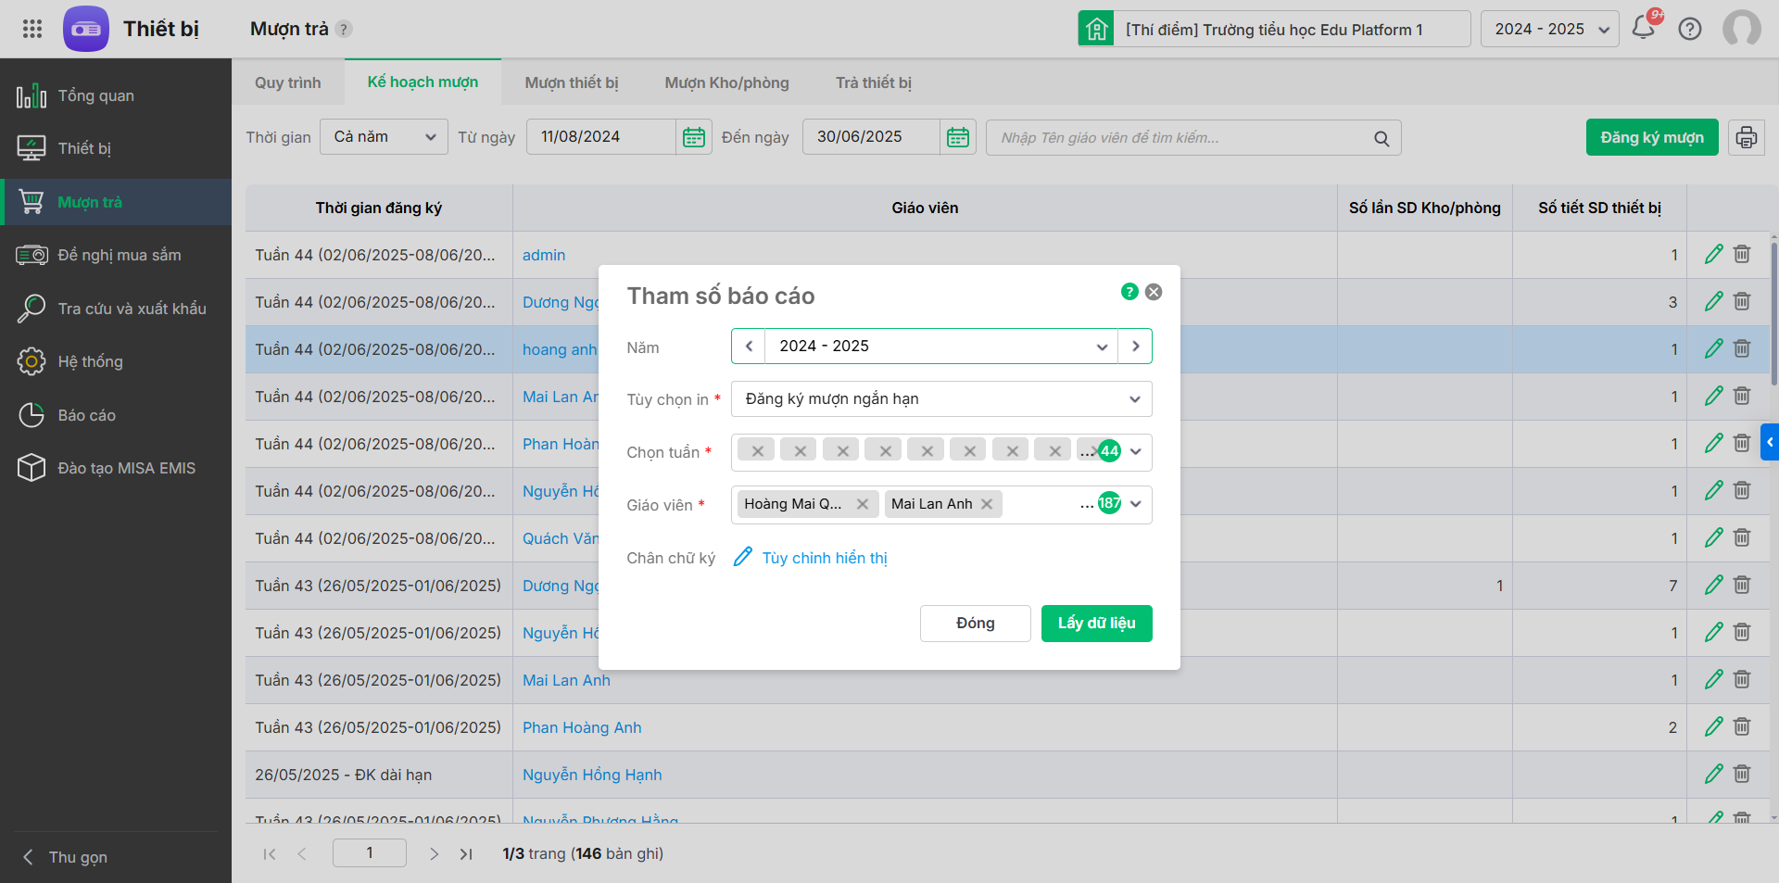Open the Từ ngày calendar picker
The width and height of the screenshot is (1779, 883).
tap(694, 137)
